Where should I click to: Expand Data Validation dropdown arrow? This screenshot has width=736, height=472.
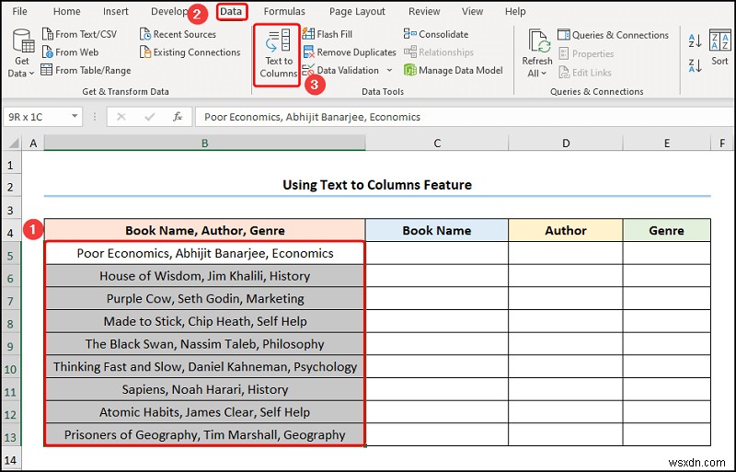tap(389, 71)
